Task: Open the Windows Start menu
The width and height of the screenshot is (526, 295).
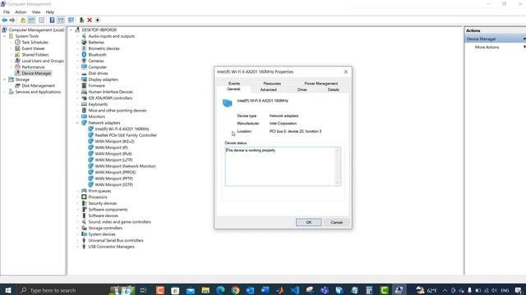Action: click(x=7, y=290)
